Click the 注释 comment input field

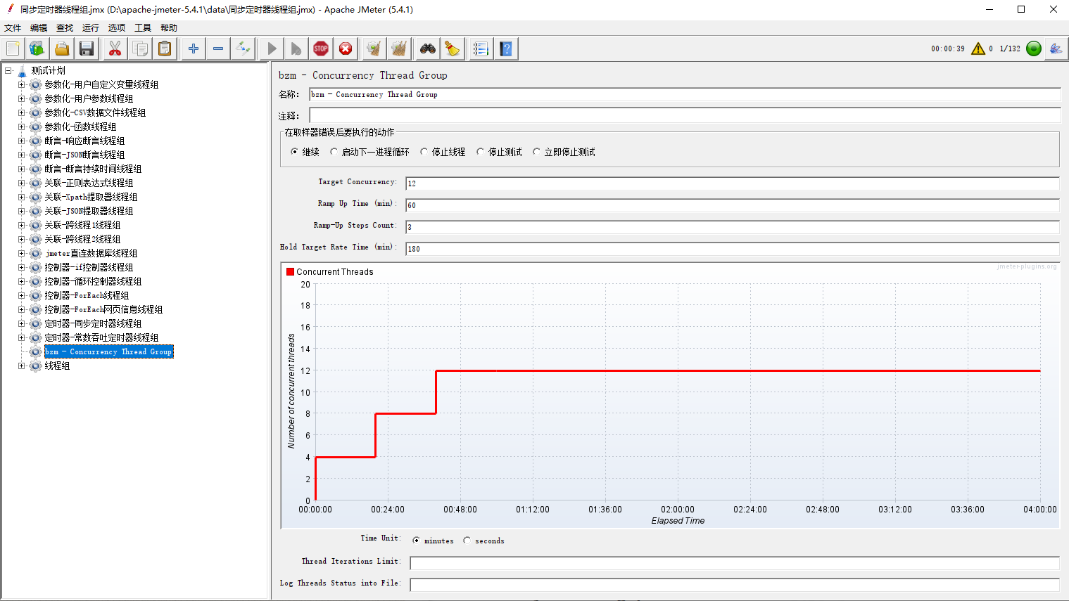(x=685, y=115)
